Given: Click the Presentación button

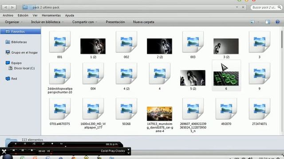Looking at the screenshot, I should pyautogui.click(x=115, y=22).
